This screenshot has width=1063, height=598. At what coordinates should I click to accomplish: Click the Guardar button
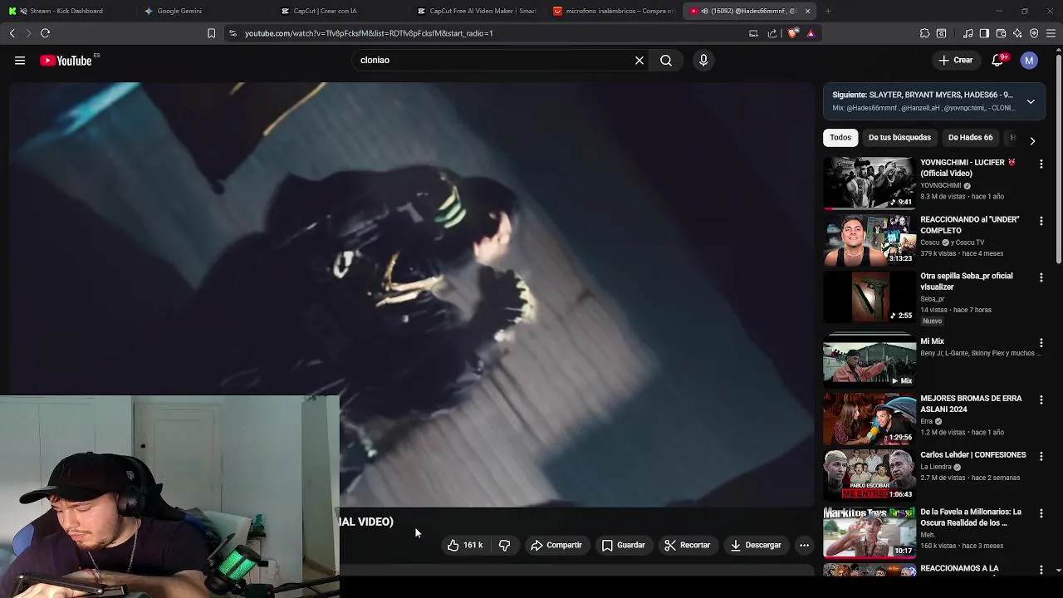coord(623,546)
